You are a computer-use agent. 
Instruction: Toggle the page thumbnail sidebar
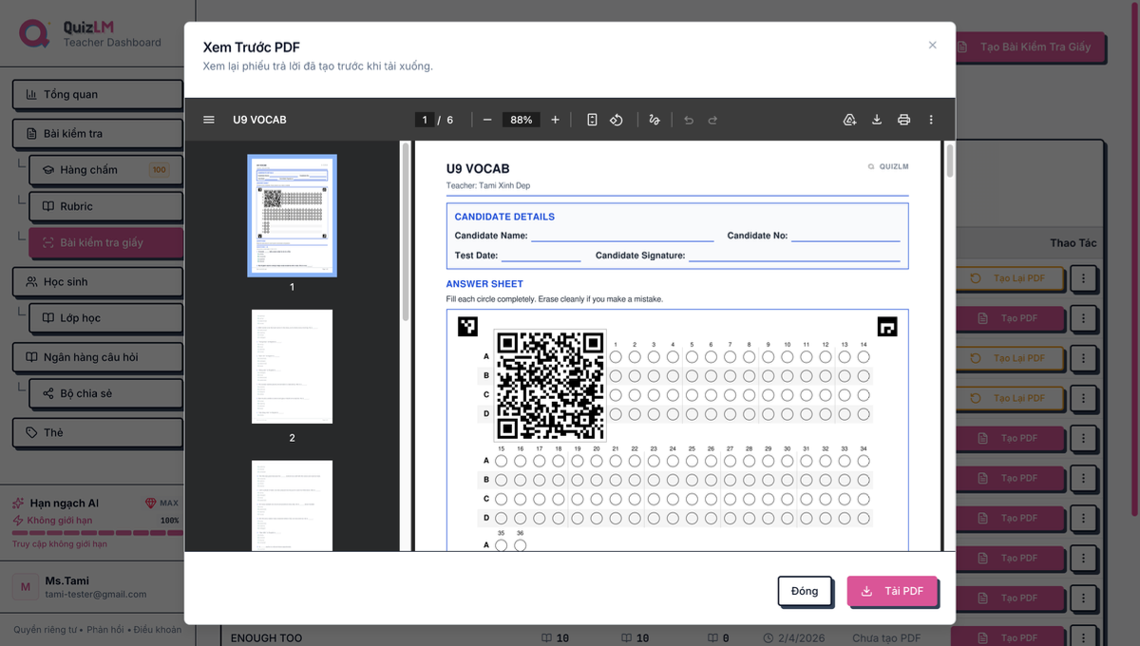(x=208, y=120)
